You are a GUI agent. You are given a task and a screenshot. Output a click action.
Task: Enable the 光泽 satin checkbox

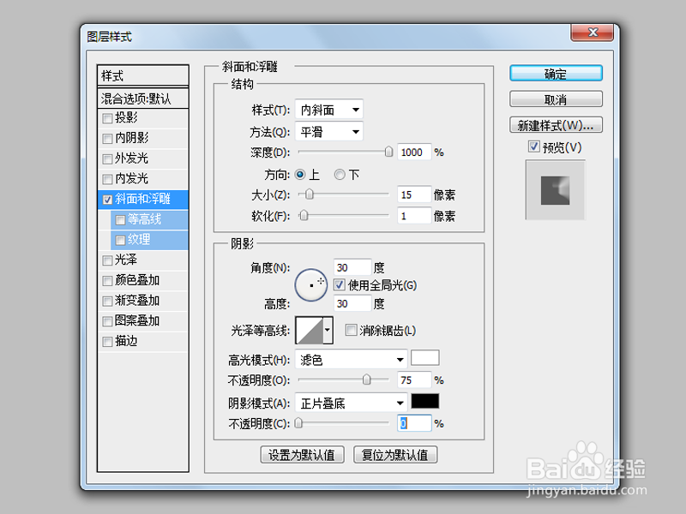coord(107,260)
